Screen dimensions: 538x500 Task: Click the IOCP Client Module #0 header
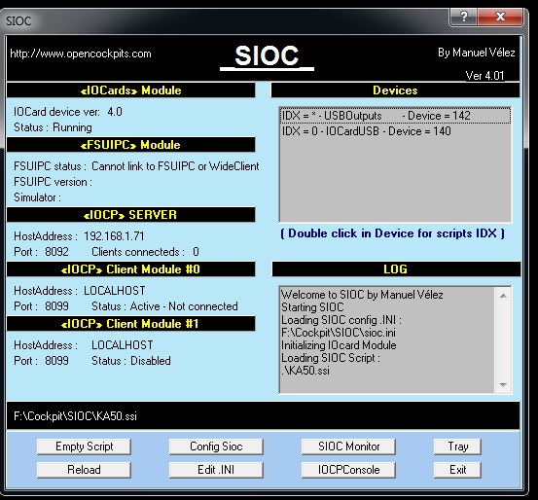click(130, 269)
